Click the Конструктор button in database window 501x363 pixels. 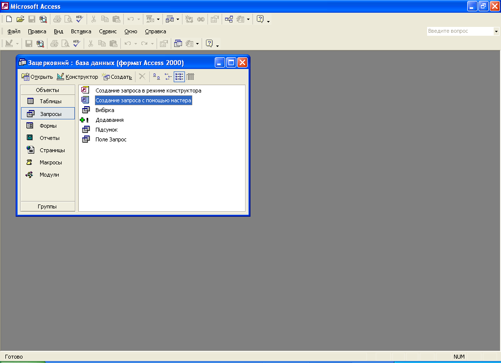(78, 77)
